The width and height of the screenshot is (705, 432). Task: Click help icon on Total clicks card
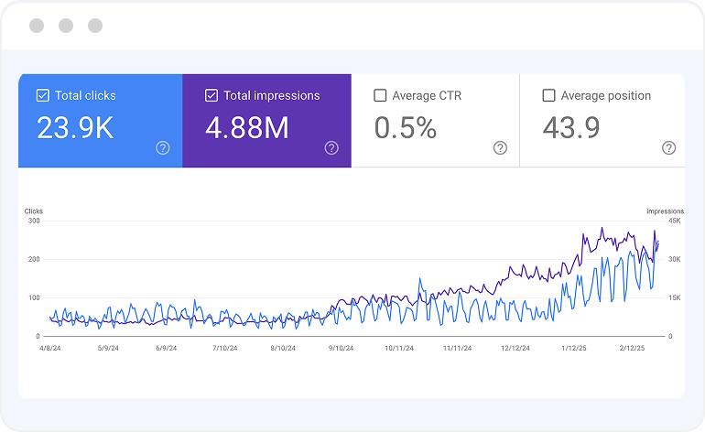(163, 147)
